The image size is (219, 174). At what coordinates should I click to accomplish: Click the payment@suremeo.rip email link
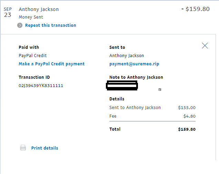coord(134,64)
